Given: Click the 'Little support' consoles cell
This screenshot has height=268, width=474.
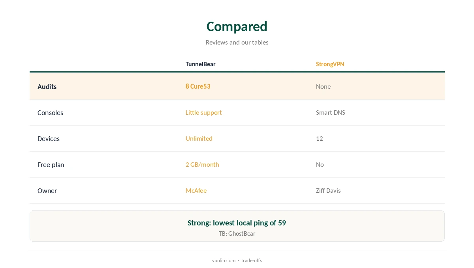Looking at the screenshot, I should (203, 112).
